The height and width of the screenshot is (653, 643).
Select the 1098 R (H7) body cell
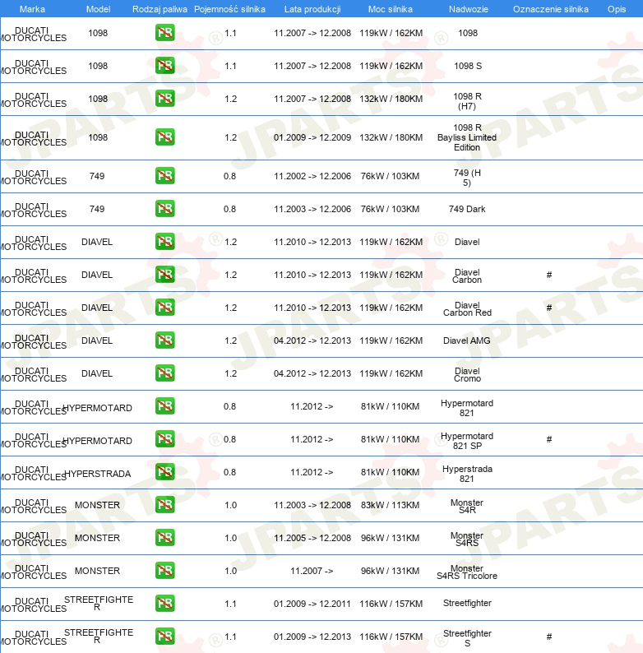467,101
